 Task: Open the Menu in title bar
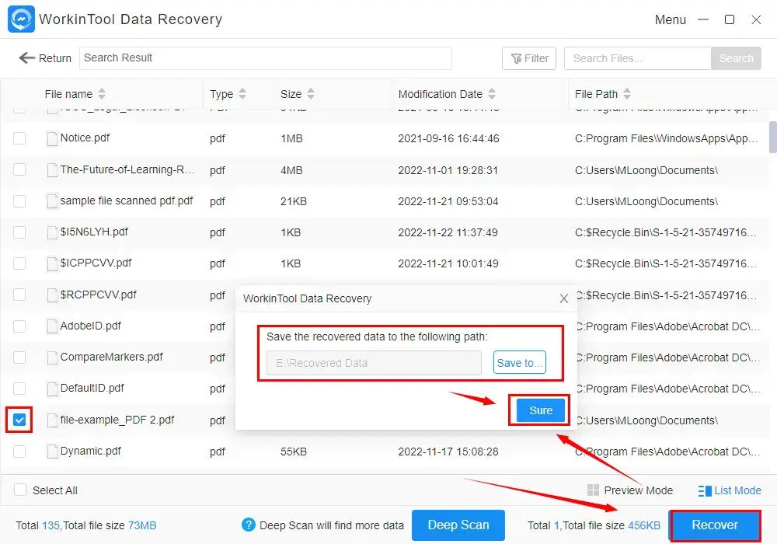(x=670, y=20)
